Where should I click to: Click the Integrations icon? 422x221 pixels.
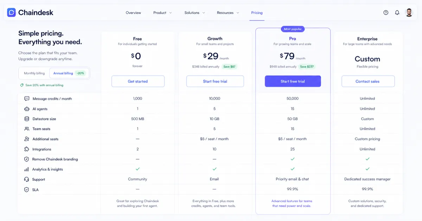point(27,149)
